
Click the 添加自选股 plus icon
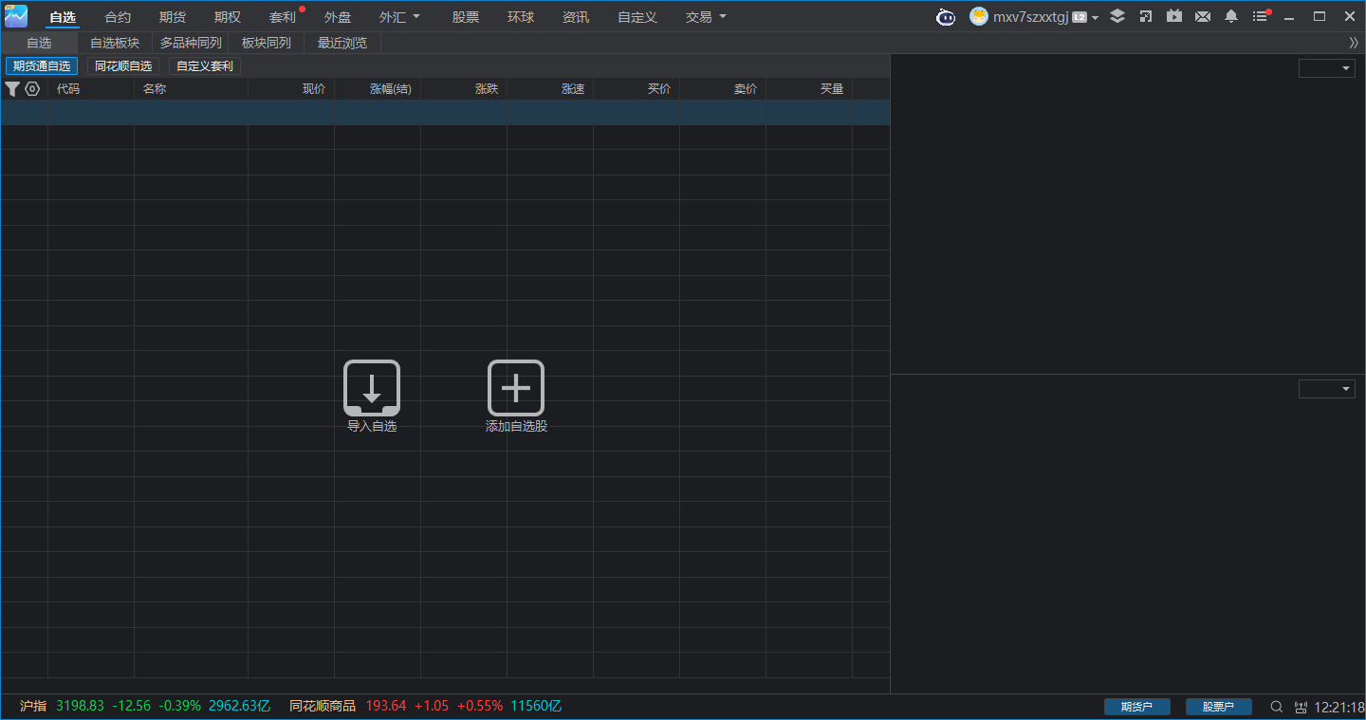pos(515,388)
